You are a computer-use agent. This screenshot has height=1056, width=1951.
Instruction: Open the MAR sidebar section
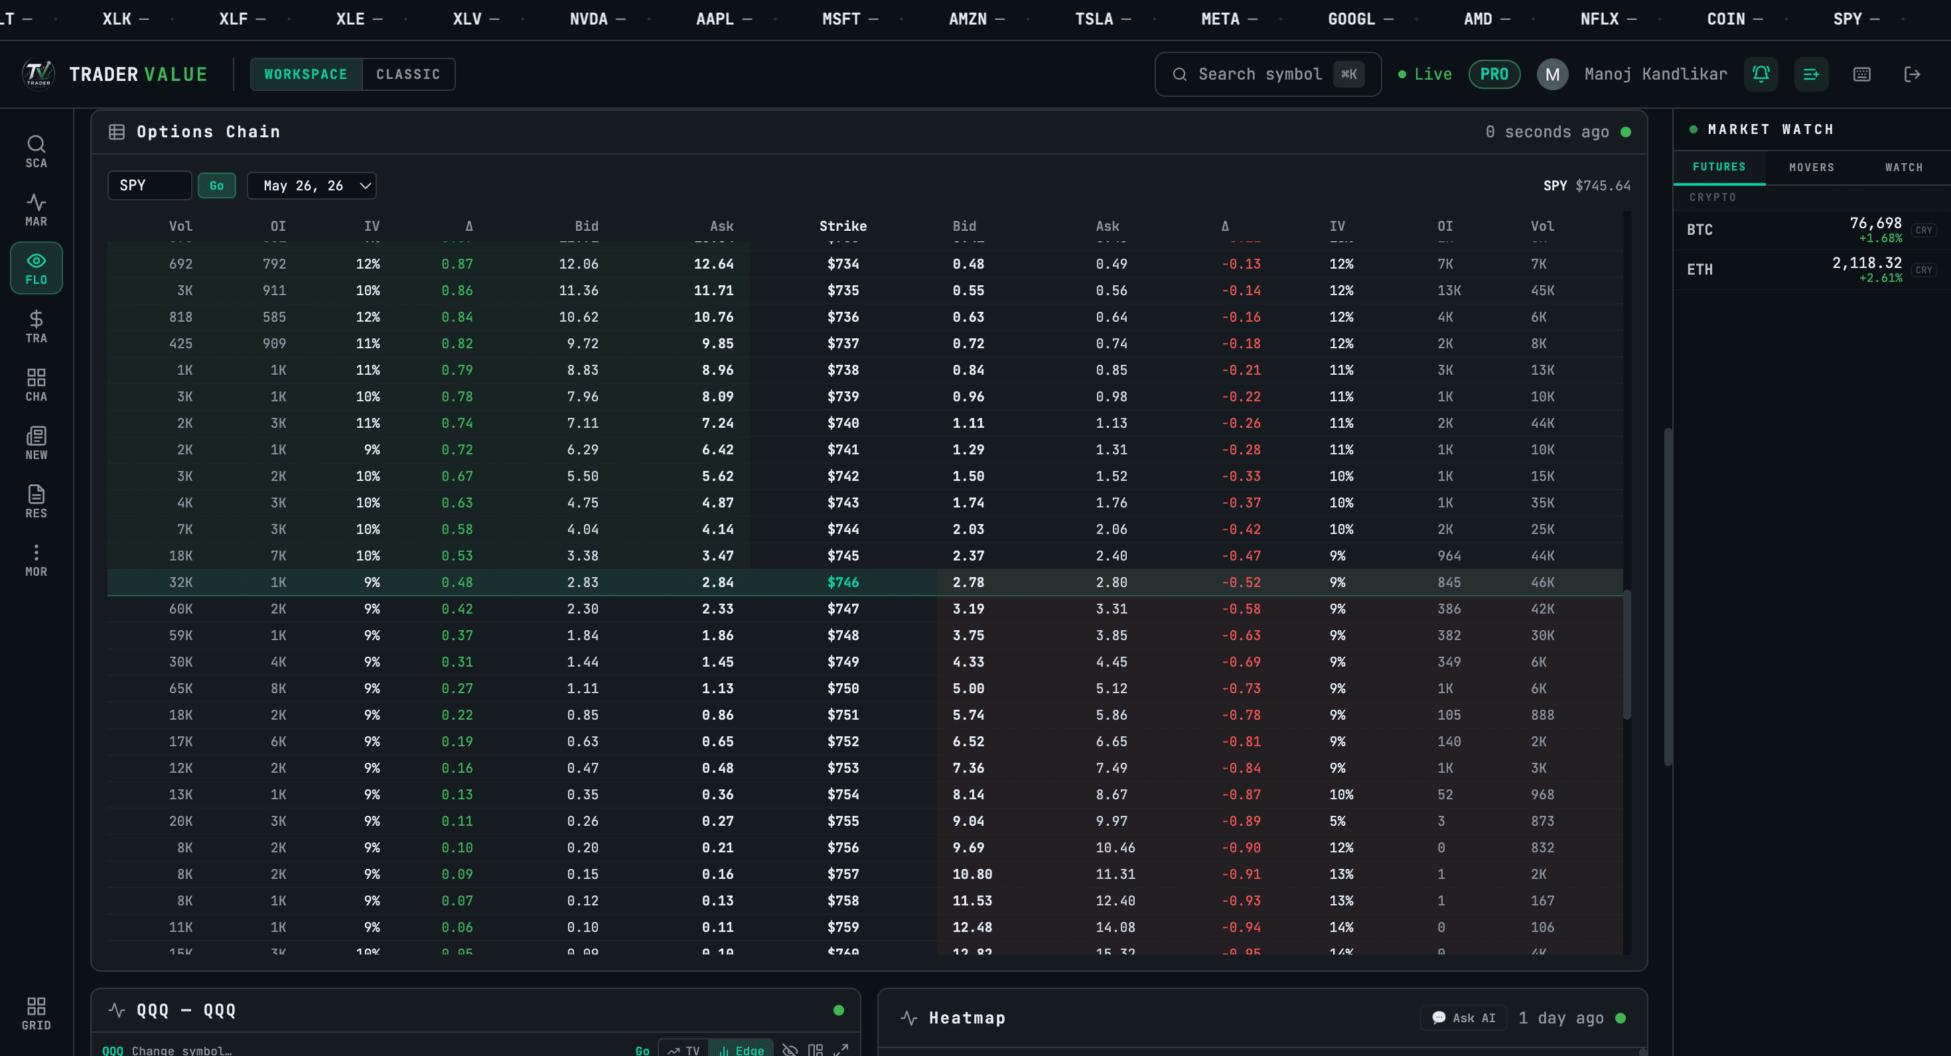[36, 210]
